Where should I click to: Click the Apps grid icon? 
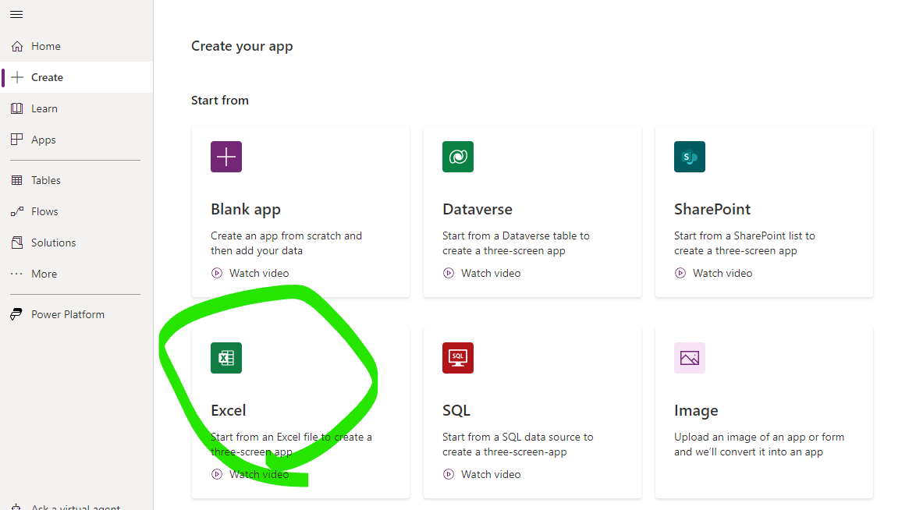(17, 140)
